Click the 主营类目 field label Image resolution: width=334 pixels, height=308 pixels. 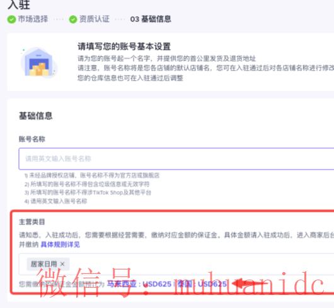32,222
